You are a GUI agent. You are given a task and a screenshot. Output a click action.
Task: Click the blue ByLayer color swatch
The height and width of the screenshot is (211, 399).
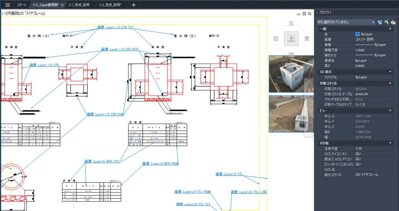[x=357, y=34]
